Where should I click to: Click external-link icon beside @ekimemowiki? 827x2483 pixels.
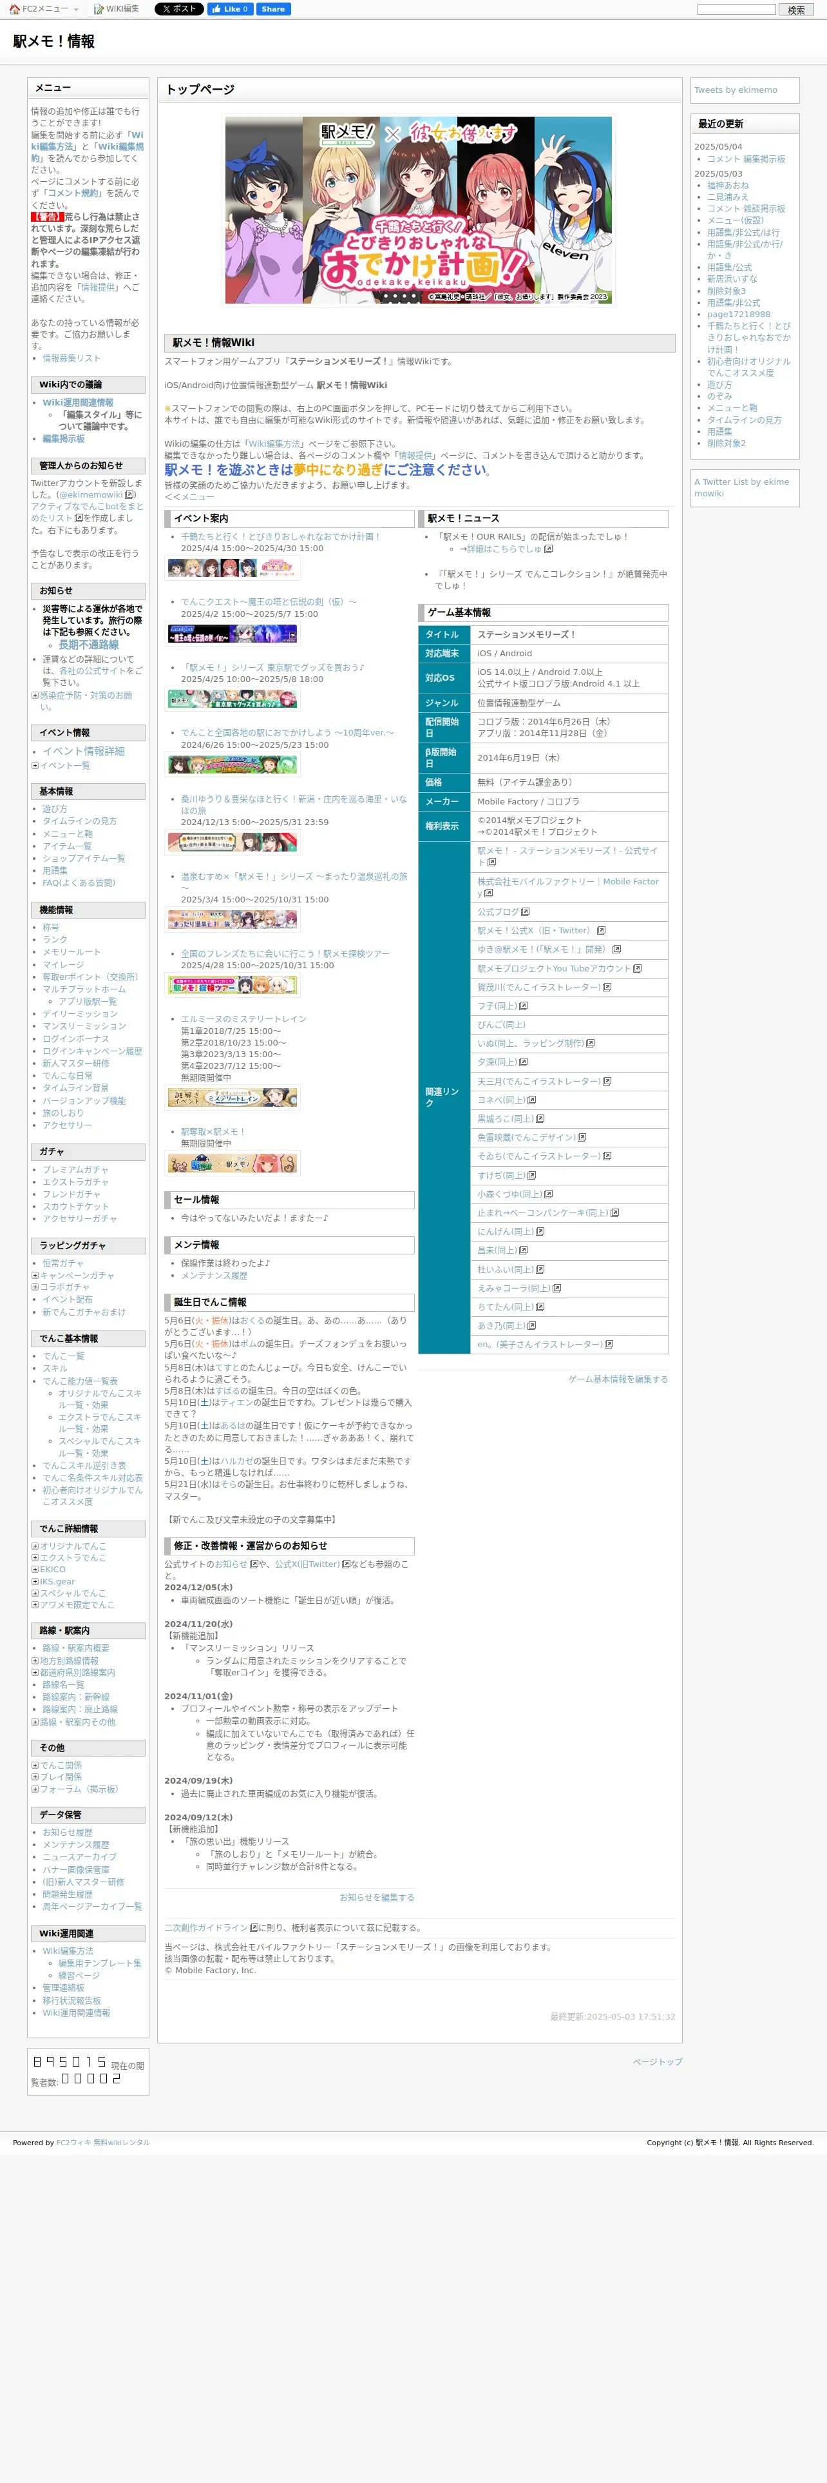129,494
